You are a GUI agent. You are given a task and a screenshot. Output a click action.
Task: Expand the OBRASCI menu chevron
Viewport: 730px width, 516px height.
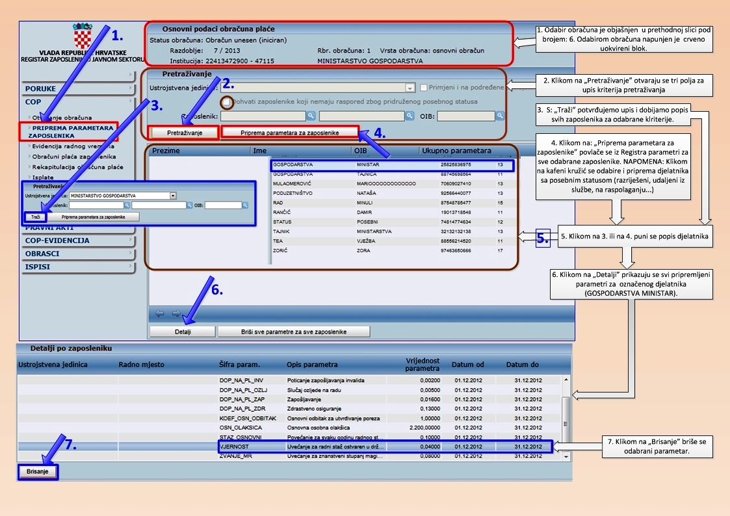click(x=131, y=253)
